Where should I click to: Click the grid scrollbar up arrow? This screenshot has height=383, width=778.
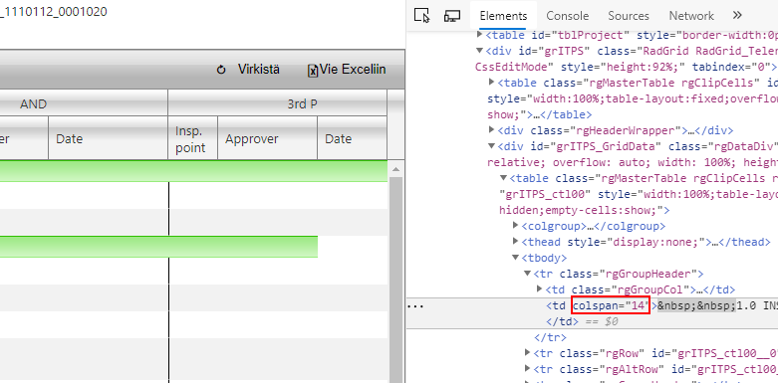pos(395,169)
